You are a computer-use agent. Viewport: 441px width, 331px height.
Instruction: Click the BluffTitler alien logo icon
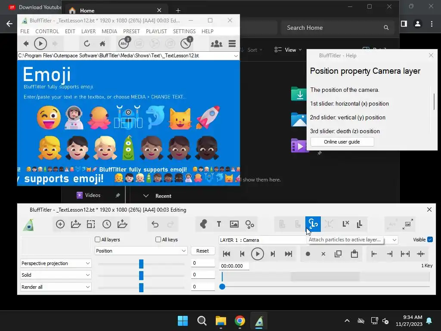tap(29, 225)
